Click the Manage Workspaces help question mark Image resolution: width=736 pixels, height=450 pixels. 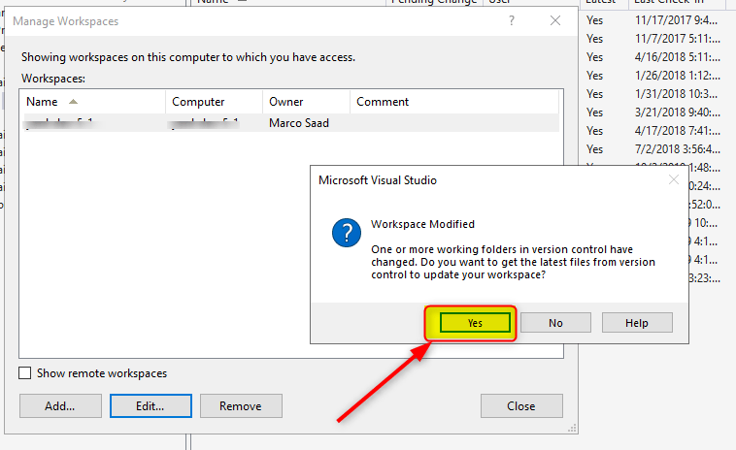512,20
